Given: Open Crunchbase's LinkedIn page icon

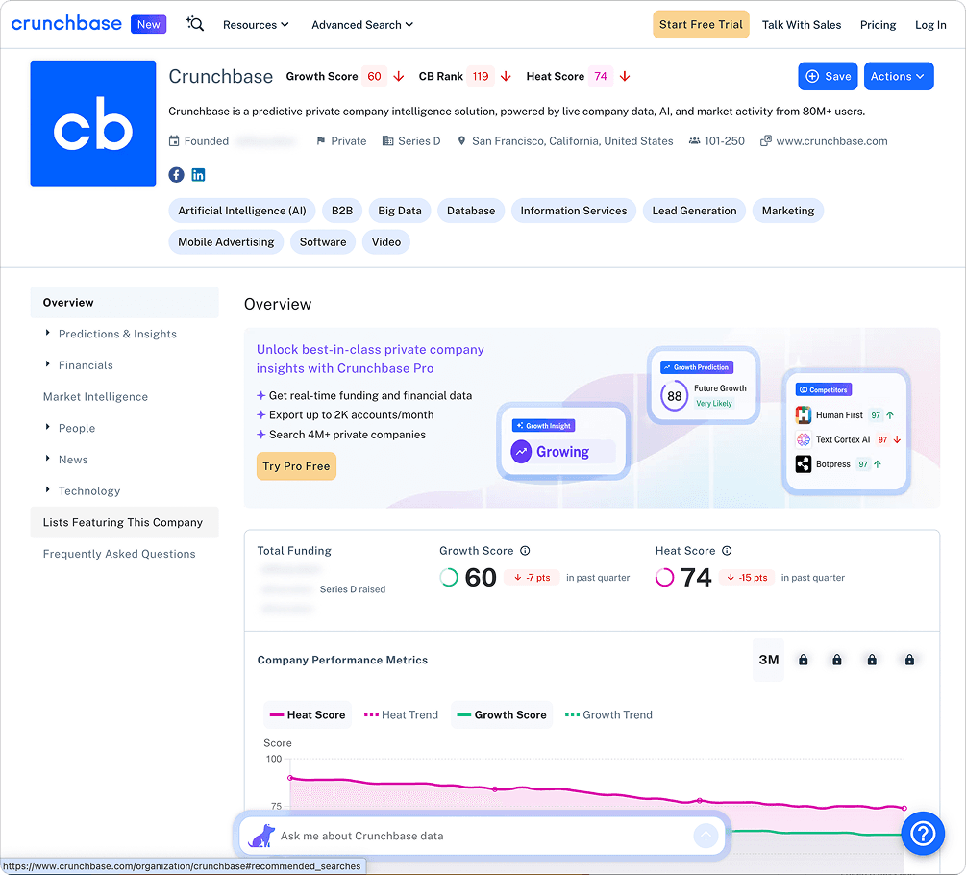Looking at the screenshot, I should tap(198, 175).
